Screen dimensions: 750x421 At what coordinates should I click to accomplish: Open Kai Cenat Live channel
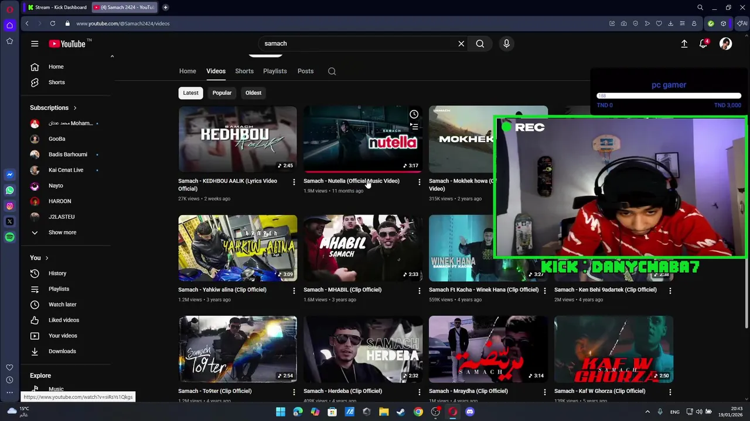point(66,170)
